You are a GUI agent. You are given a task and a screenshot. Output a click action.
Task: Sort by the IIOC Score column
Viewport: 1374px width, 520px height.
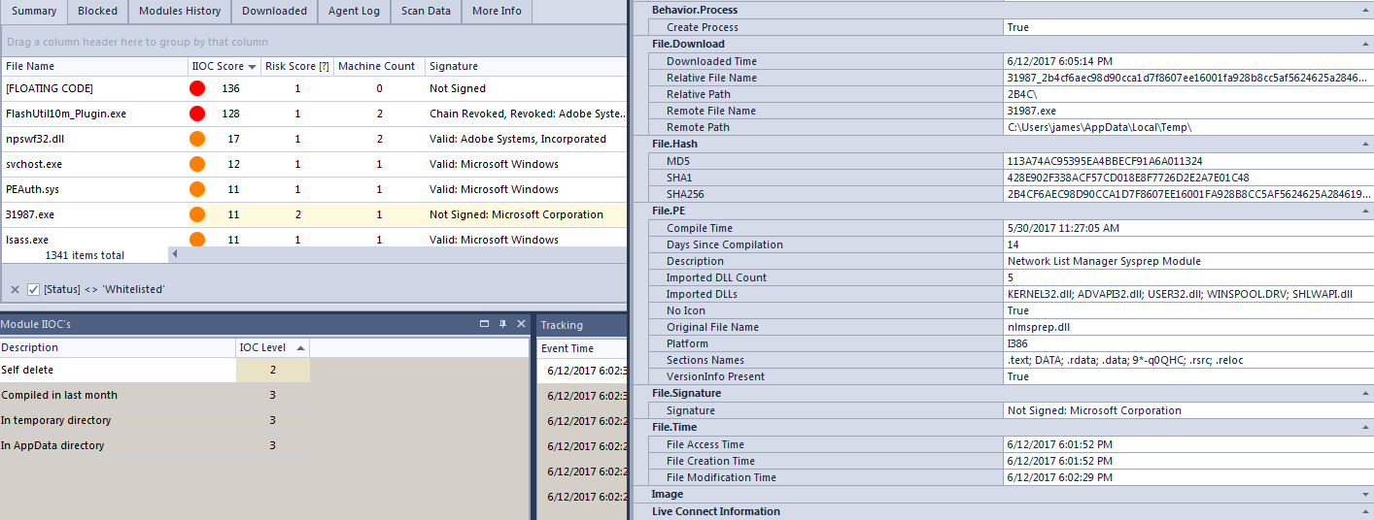tap(224, 66)
